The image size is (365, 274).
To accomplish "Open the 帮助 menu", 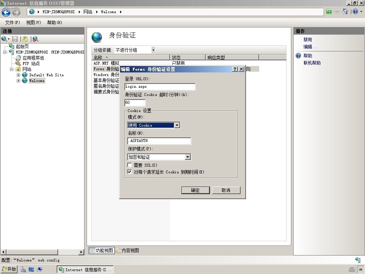I will coord(55,22).
